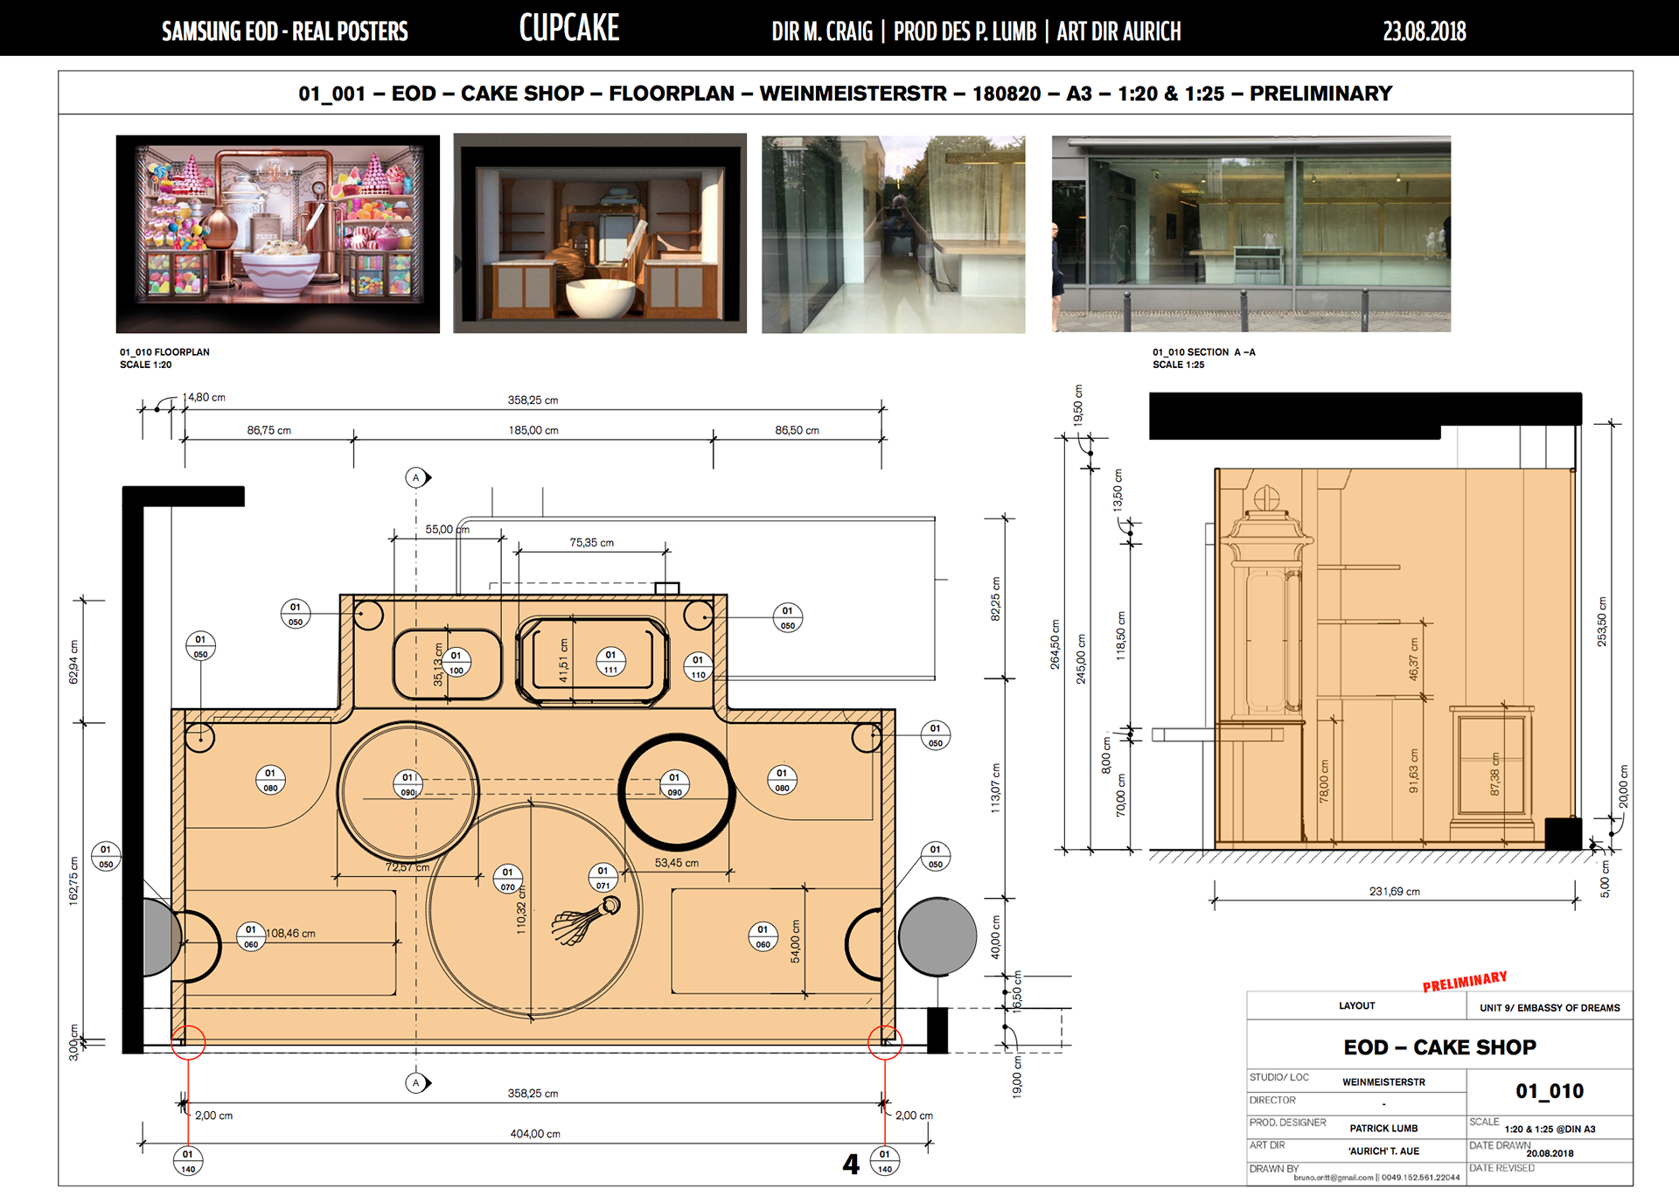This screenshot has height=1203, width=1679.
Task: Click the left 01 140 tag below the plan
Action: pos(188,1161)
